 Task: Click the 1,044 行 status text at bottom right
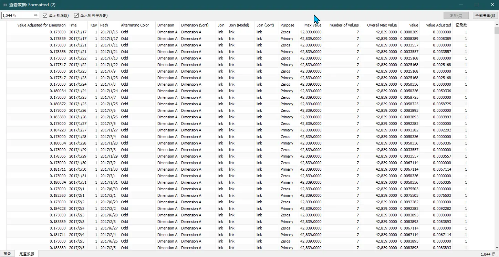(x=488, y=254)
